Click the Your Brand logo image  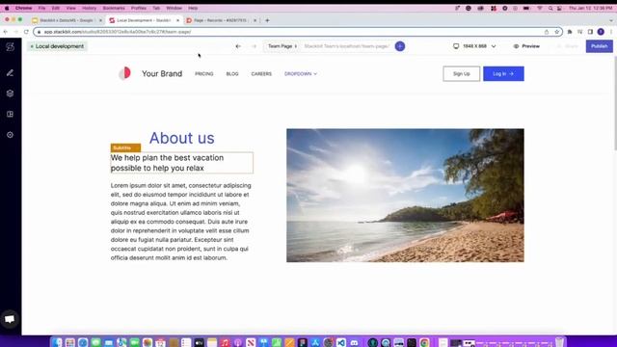pyautogui.click(x=124, y=73)
